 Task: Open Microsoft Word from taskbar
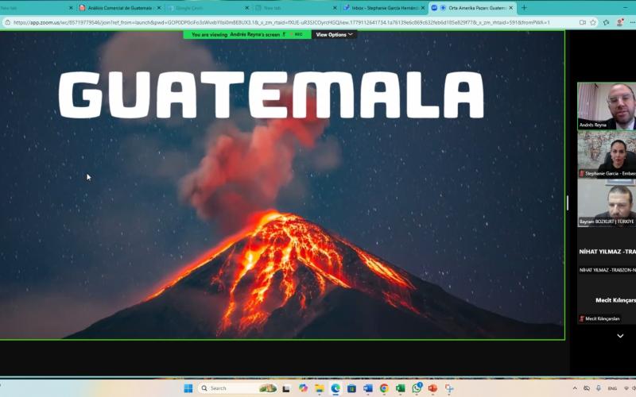click(x=368, y=388)
